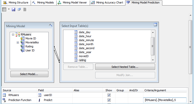Click the RMusers source cell in the grid
Viewport: 194px width, 104px height.
click(19, 95)
